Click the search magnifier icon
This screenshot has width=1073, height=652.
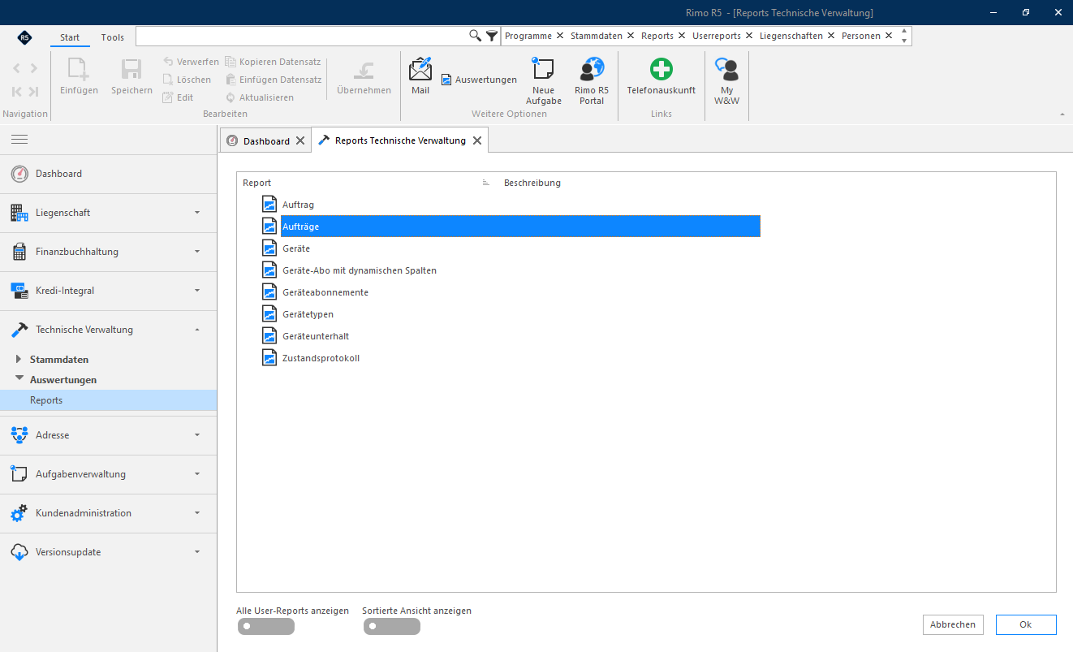[x=476, y=36]
